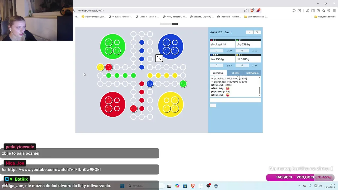Image resolution: width=338 pixels, height=190 pixels.
Task: Expand the 'Zaimportowane z G...' bookmarks folder
Action: (x=256, y=17)
